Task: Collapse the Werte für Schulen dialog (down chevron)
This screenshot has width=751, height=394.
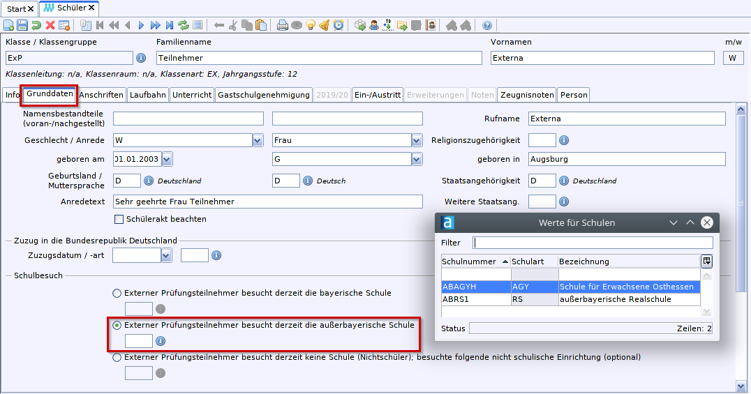Action: (674, 222)
